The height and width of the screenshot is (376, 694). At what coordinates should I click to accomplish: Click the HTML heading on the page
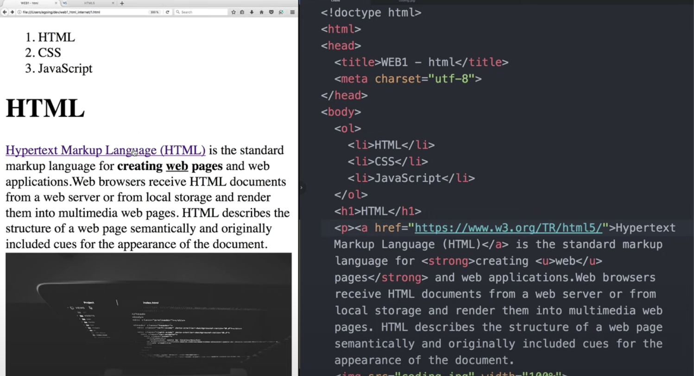tap(45, 108)
